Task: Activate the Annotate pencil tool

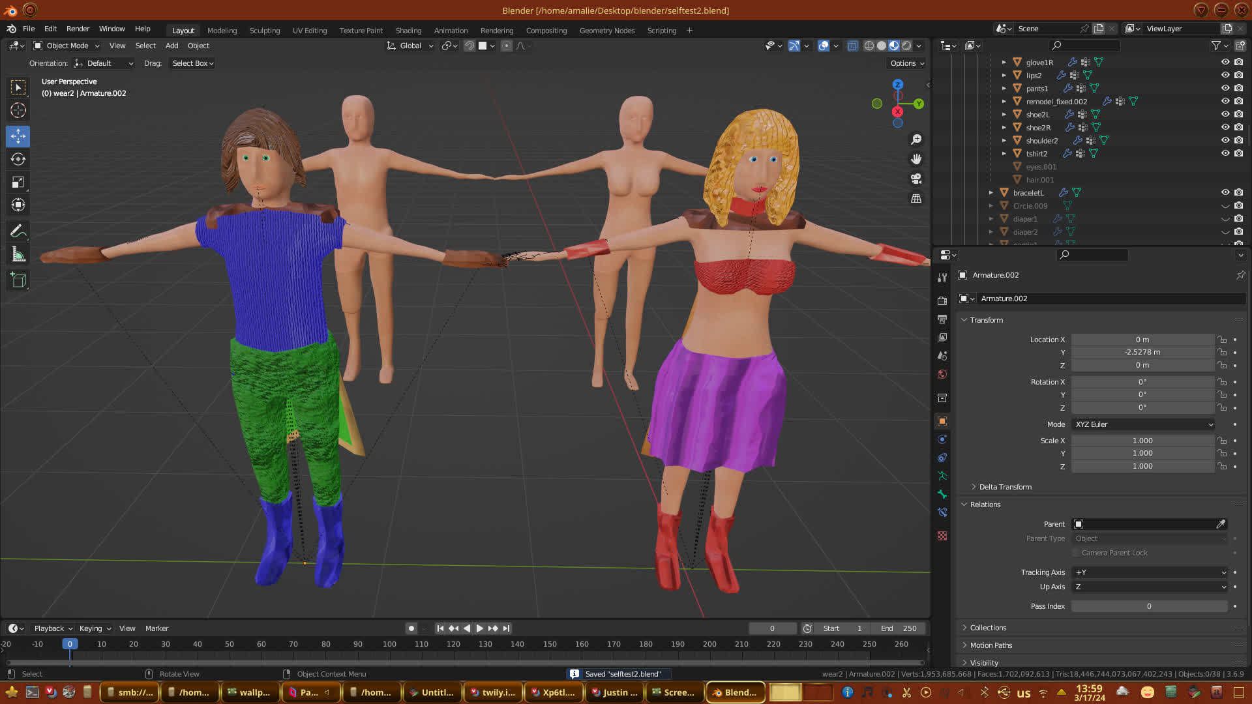Action: [x=18, y=231]
